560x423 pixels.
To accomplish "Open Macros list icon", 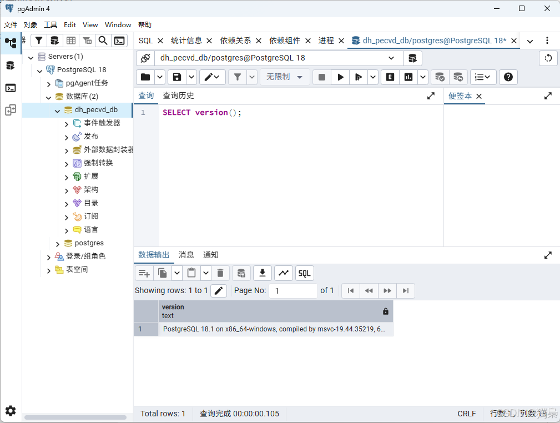I will [x=483, y=77].
